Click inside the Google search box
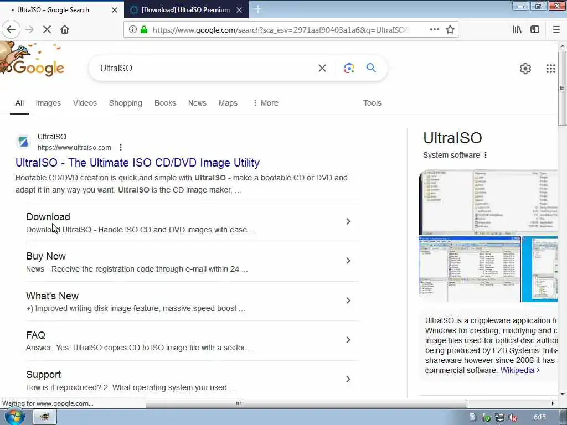Screen dimensions: 567x425 [206, 68]
